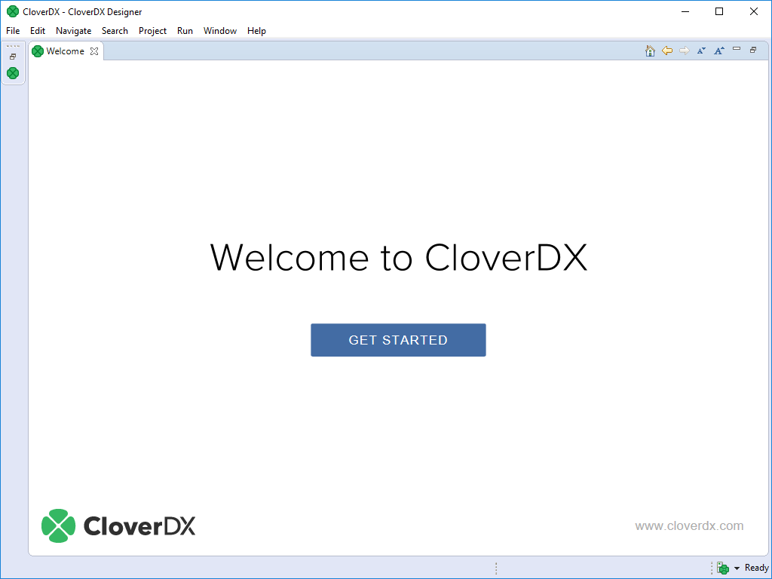Click the clover icon in the left sidebar

(x=13, y=73)
